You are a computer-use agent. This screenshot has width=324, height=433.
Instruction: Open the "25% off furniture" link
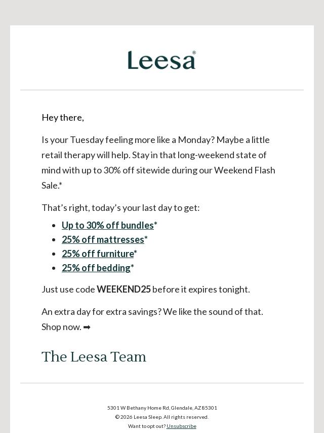click(x=98, y=254)
